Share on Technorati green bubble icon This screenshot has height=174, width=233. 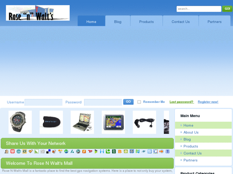click(x=108, y=151)
